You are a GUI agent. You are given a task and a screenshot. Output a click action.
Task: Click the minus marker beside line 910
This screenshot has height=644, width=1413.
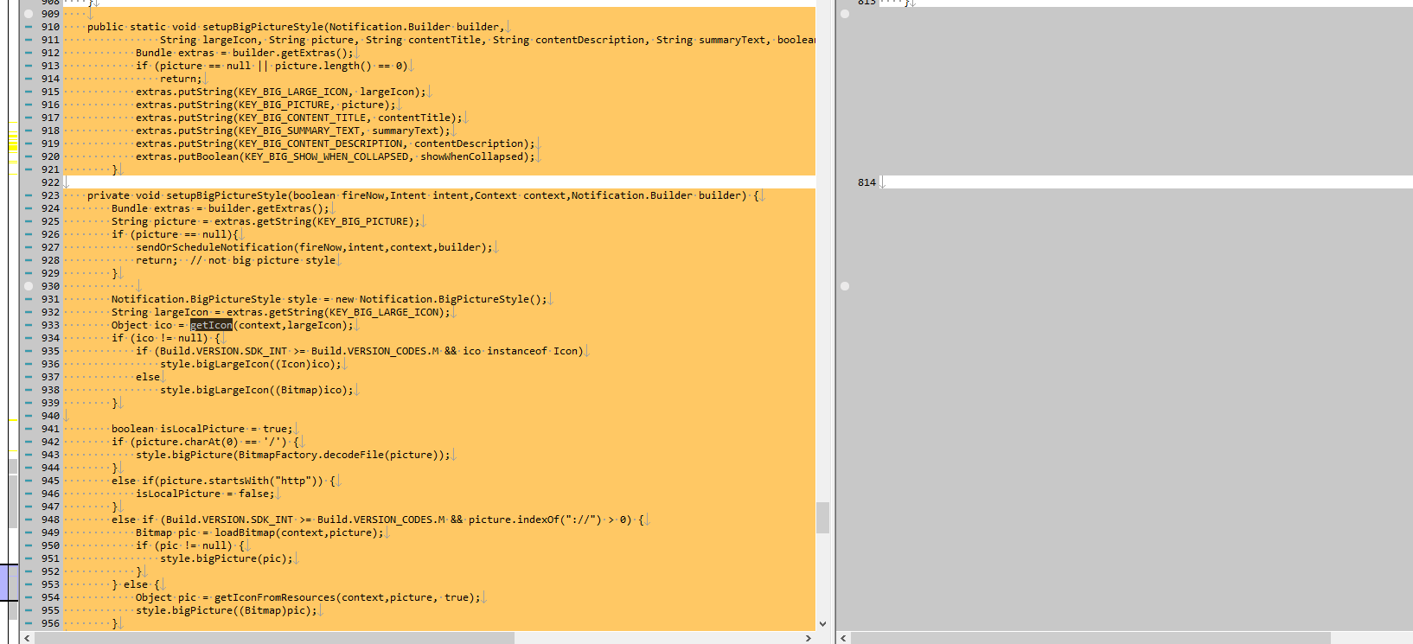pos(29,27)
